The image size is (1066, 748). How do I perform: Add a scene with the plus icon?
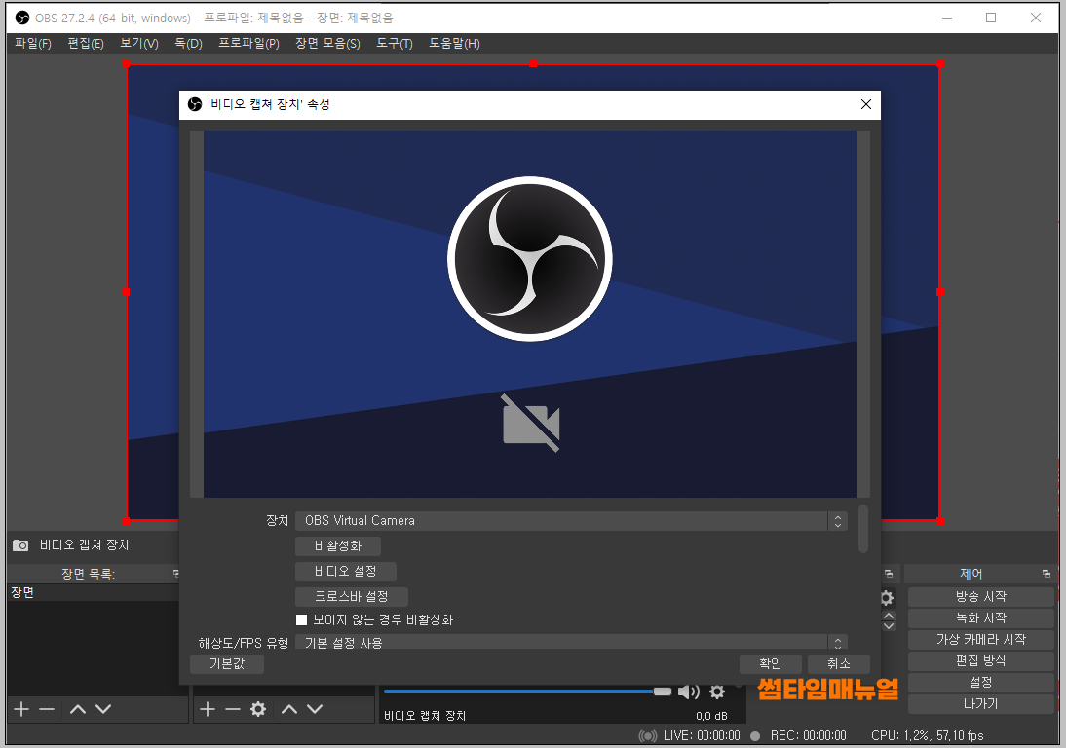pyautogui.click(x=21, y=709)
